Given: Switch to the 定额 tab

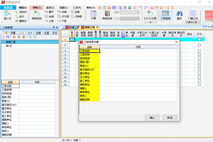Looking at the screenshot, I should pyautogui.click(x=38, y=33).
